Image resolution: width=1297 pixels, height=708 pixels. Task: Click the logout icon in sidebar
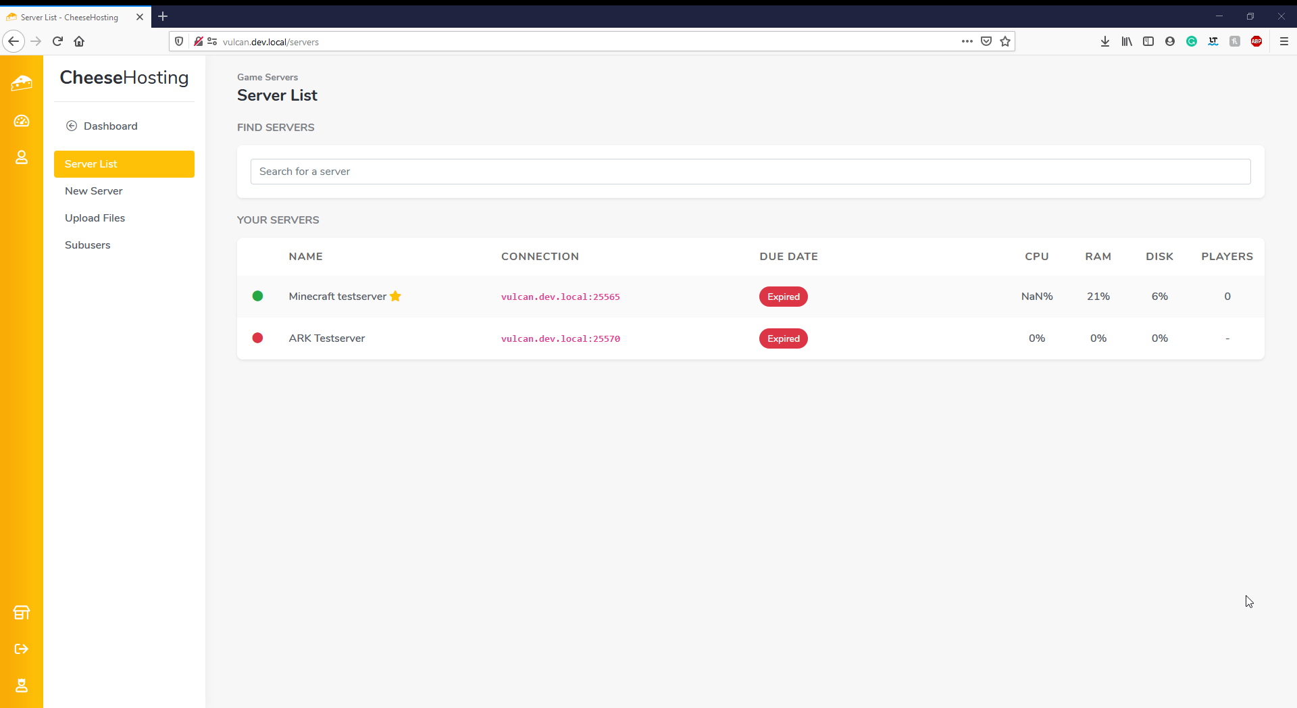tap(22, 649)
